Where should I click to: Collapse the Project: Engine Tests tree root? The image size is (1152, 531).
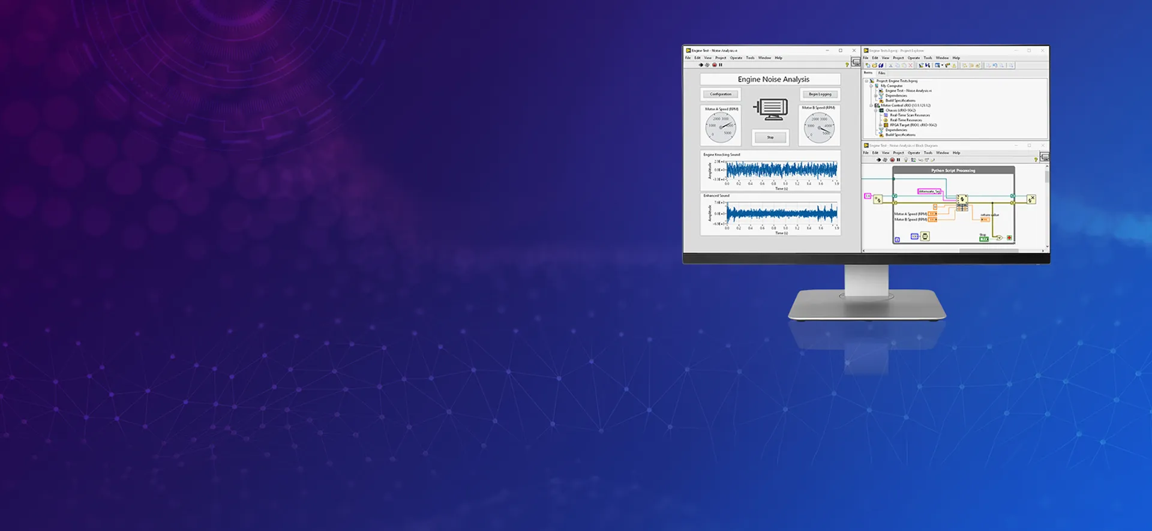[x=866, y=80]
